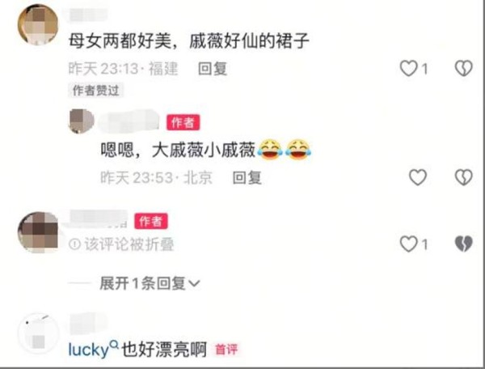
Task: Click the 作者赞过 tag
Action: (96, 91)
